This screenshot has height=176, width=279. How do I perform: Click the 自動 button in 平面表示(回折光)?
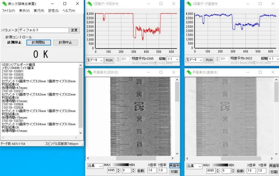point(141,170)
